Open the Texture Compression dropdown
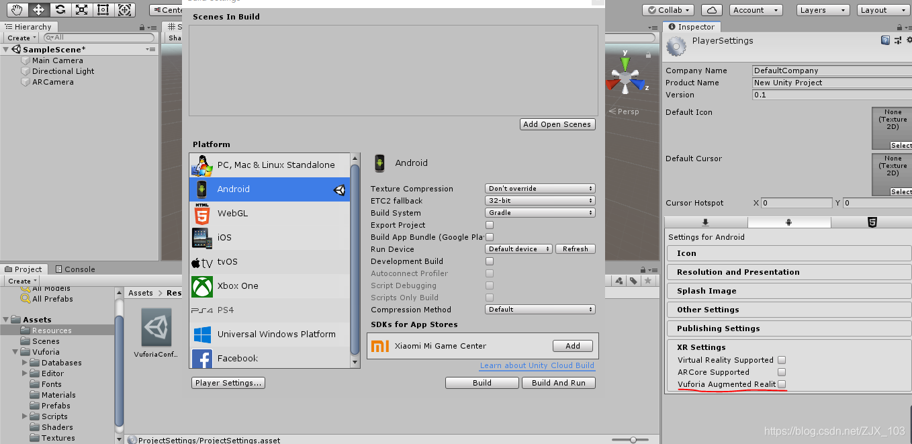This screenshot has height=444, width=912. coord(540,189)
